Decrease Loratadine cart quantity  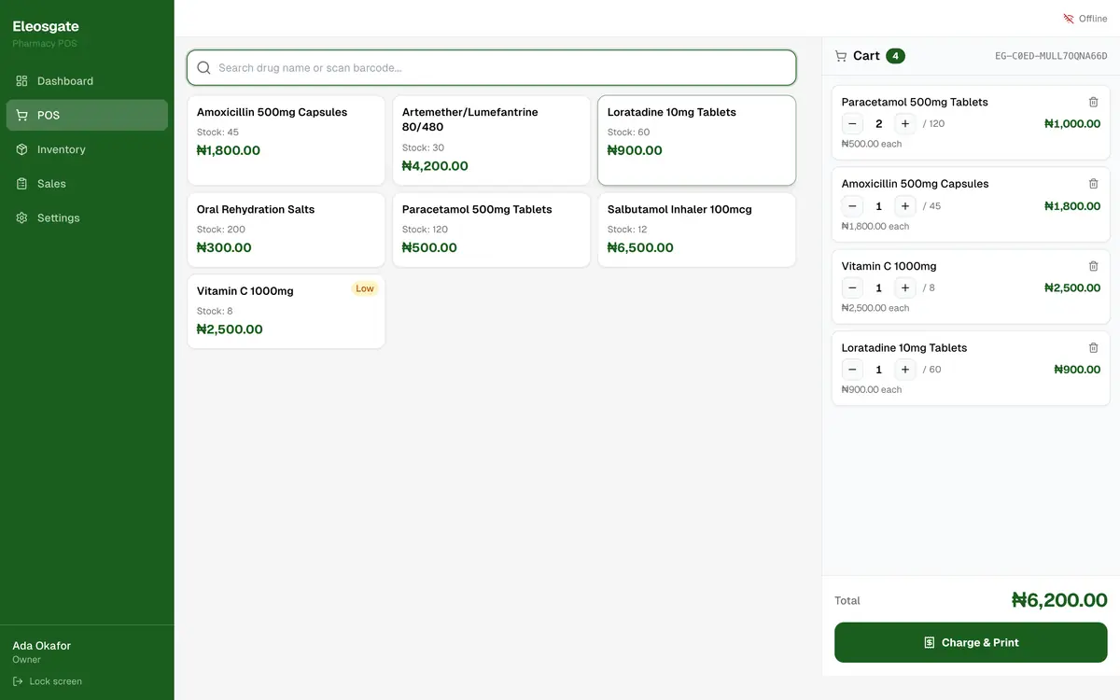tap(852, 370)
